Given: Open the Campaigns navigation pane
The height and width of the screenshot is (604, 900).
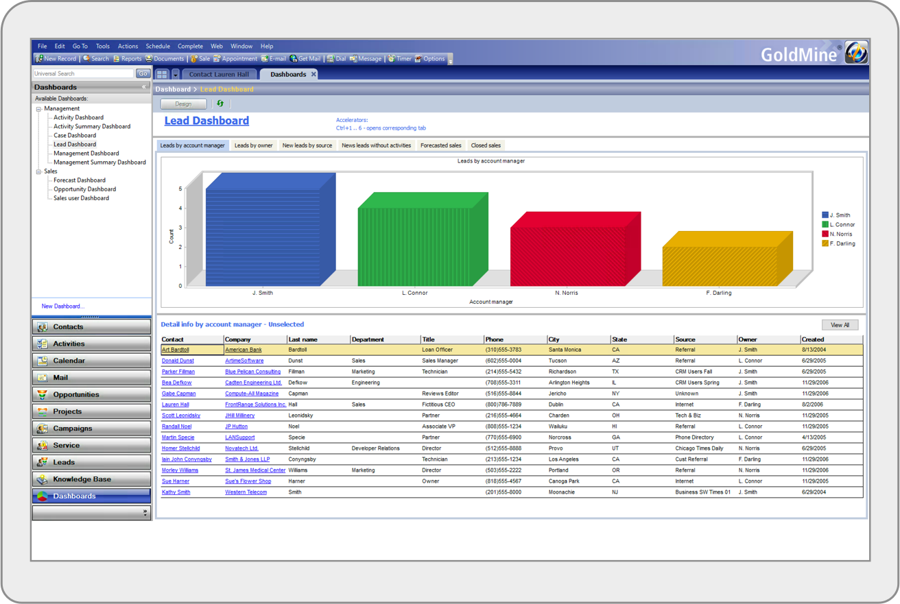Looking at the screenshot, I should click(91, 428).
